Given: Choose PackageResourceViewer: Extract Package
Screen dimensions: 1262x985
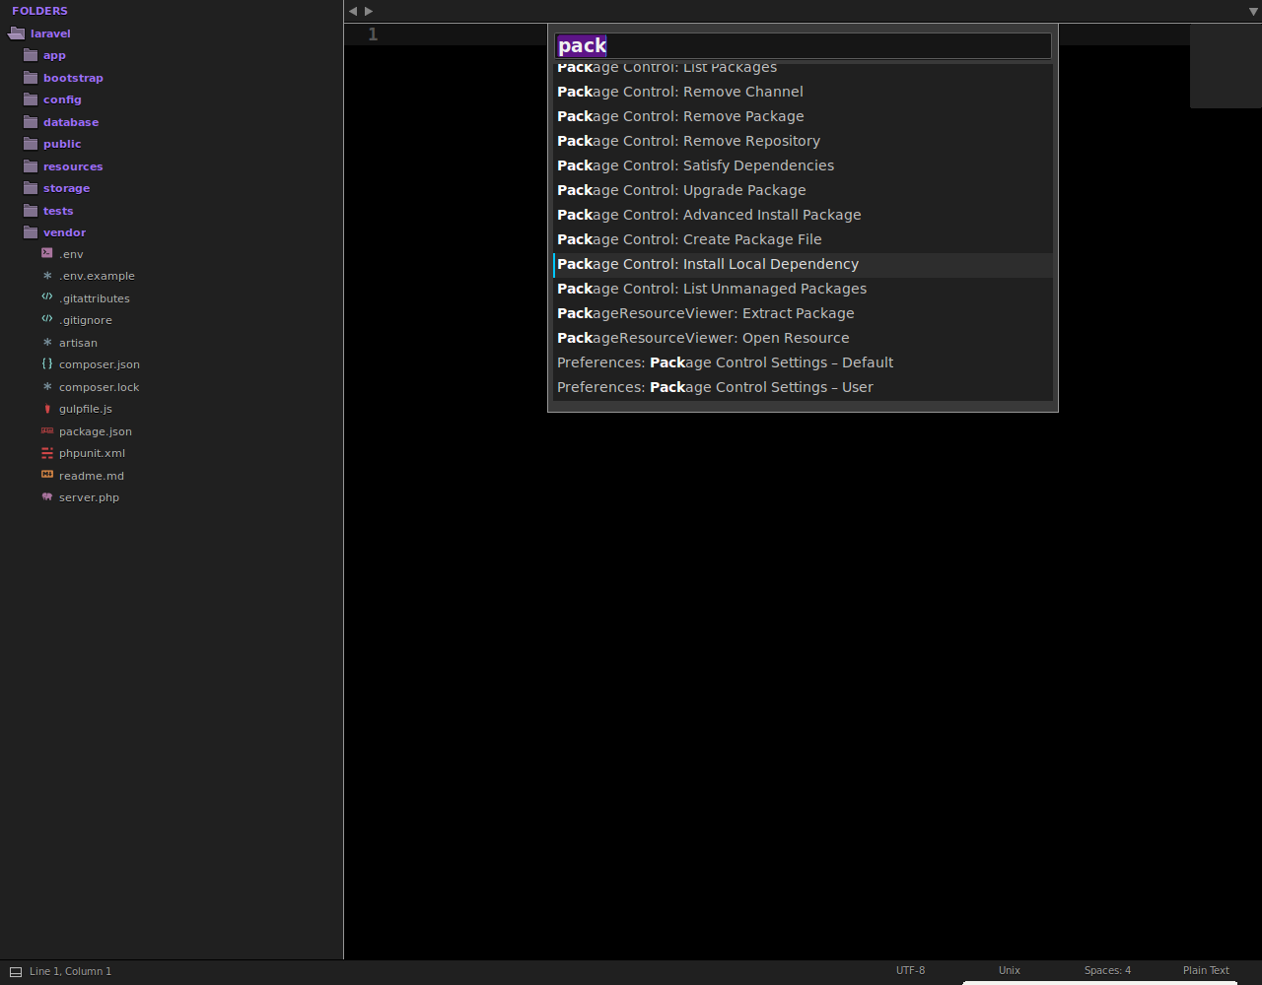Looking at the screenshot, I should (x=803, y=313).
